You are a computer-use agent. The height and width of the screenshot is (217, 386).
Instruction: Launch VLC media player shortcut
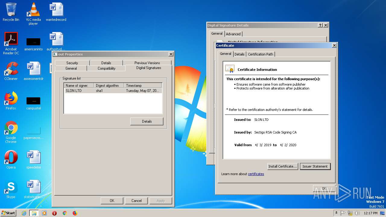click(x=33, y=14)
